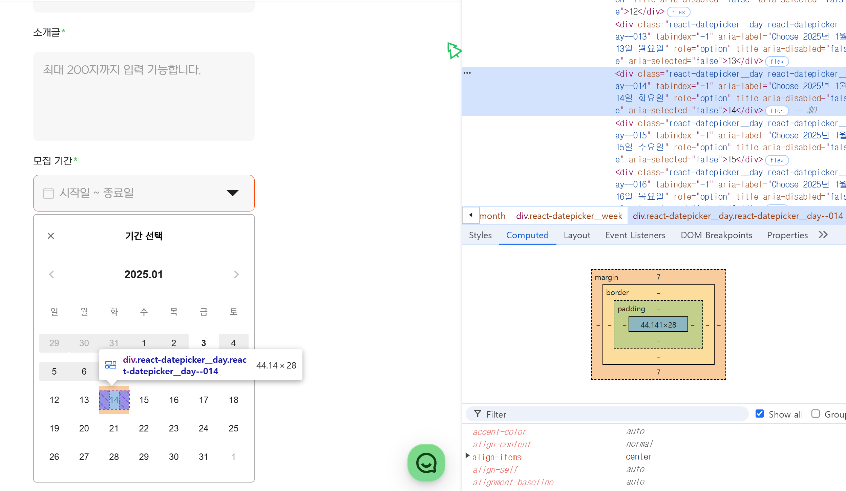This screenshot has width=846, height=491.
Task: Open the start-to-end date dropdown arrow
Action: pyautogui.click(x=233, y=193)
